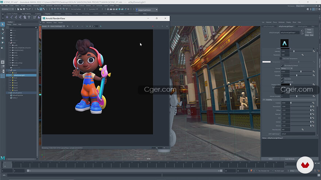Viewport: 321px width, 180px height.
Task: Click the Arnold logo in Attribute Editor
Action: [x=285, y=43]
